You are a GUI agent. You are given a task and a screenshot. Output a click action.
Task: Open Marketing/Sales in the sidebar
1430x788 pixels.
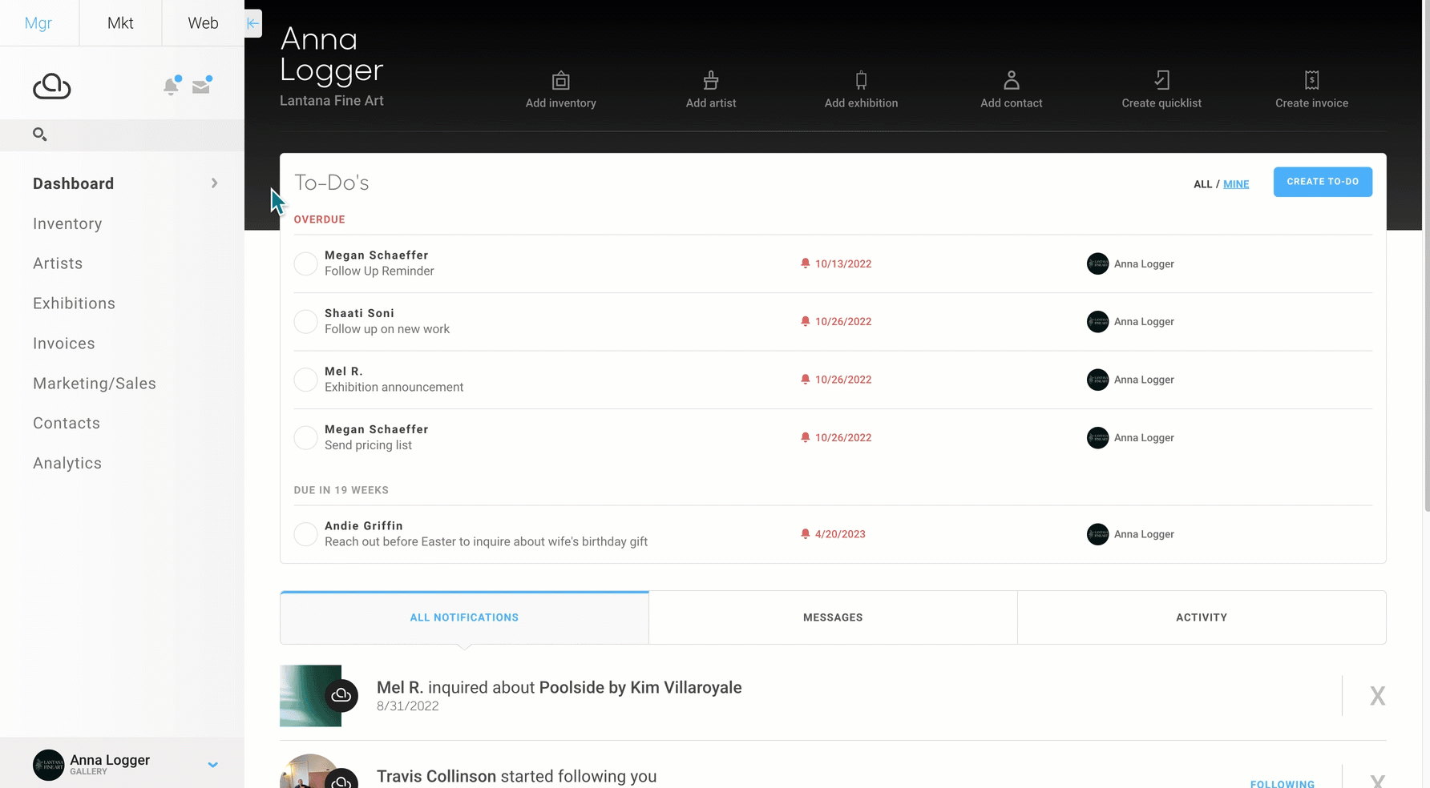[95, 384]
